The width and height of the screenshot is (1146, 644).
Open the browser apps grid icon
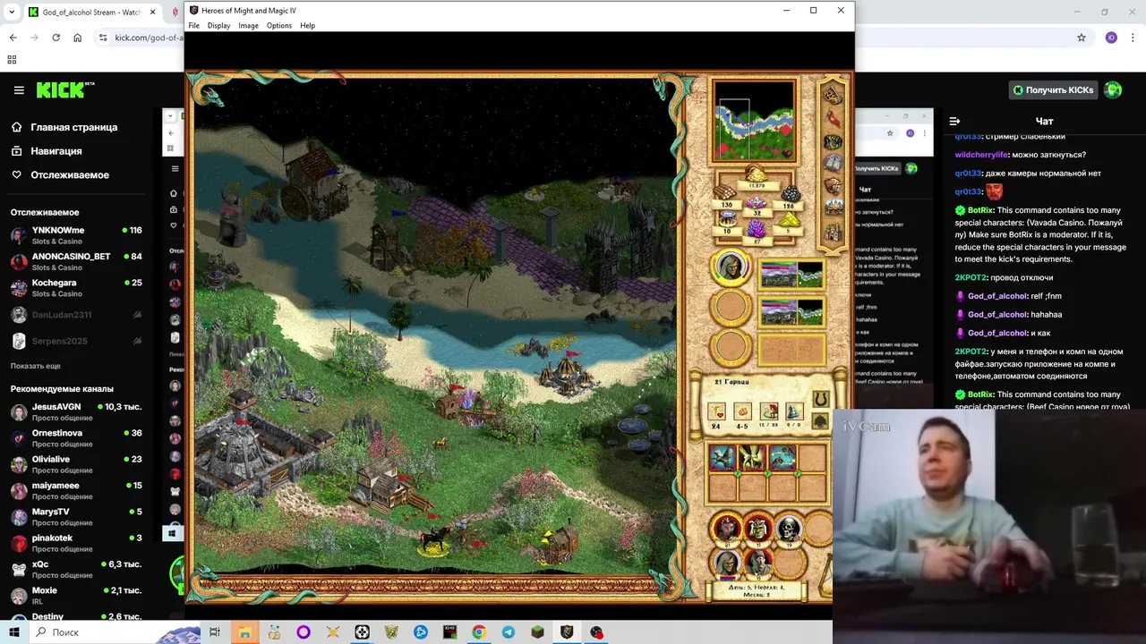click(x=12, y=60)
